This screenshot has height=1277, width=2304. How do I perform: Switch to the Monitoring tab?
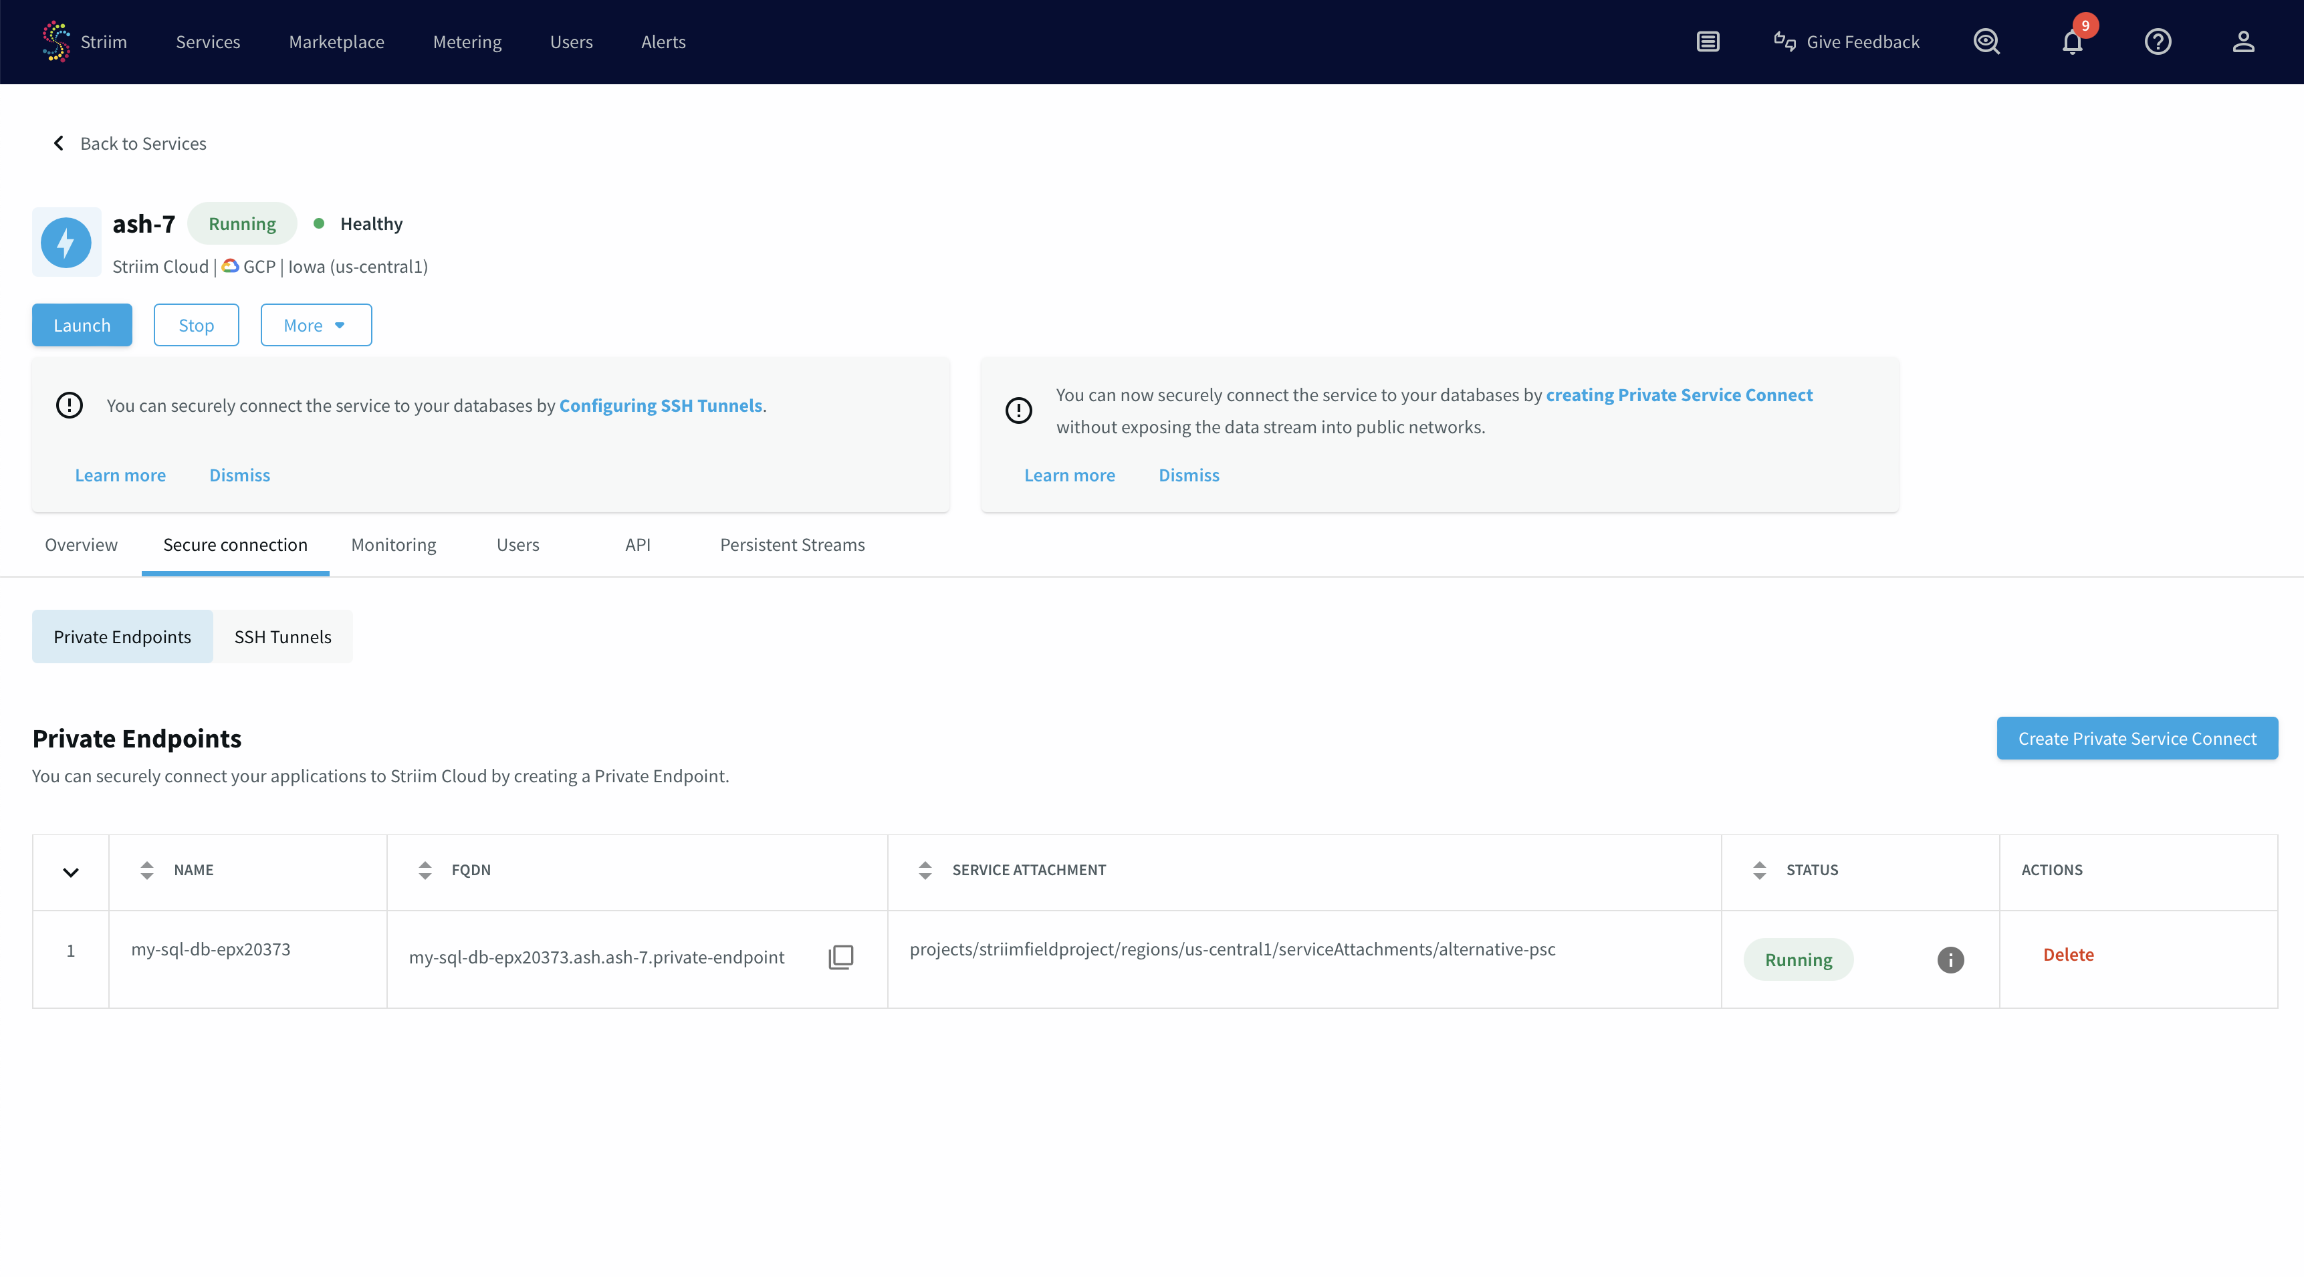tap(392, 544)
